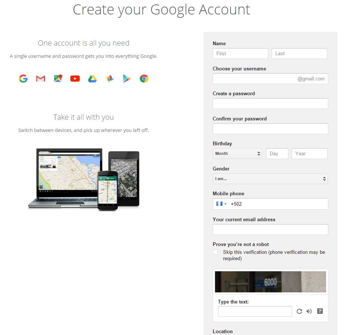Check the Skip this verification box
Viewport: 345px width, 335px height.
click(x=215, y=252)
